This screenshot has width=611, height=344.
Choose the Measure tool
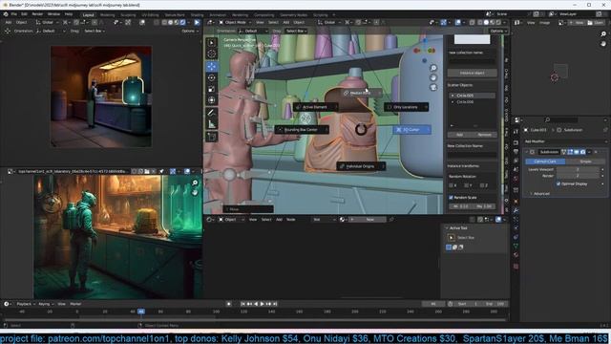coord(212,124)
